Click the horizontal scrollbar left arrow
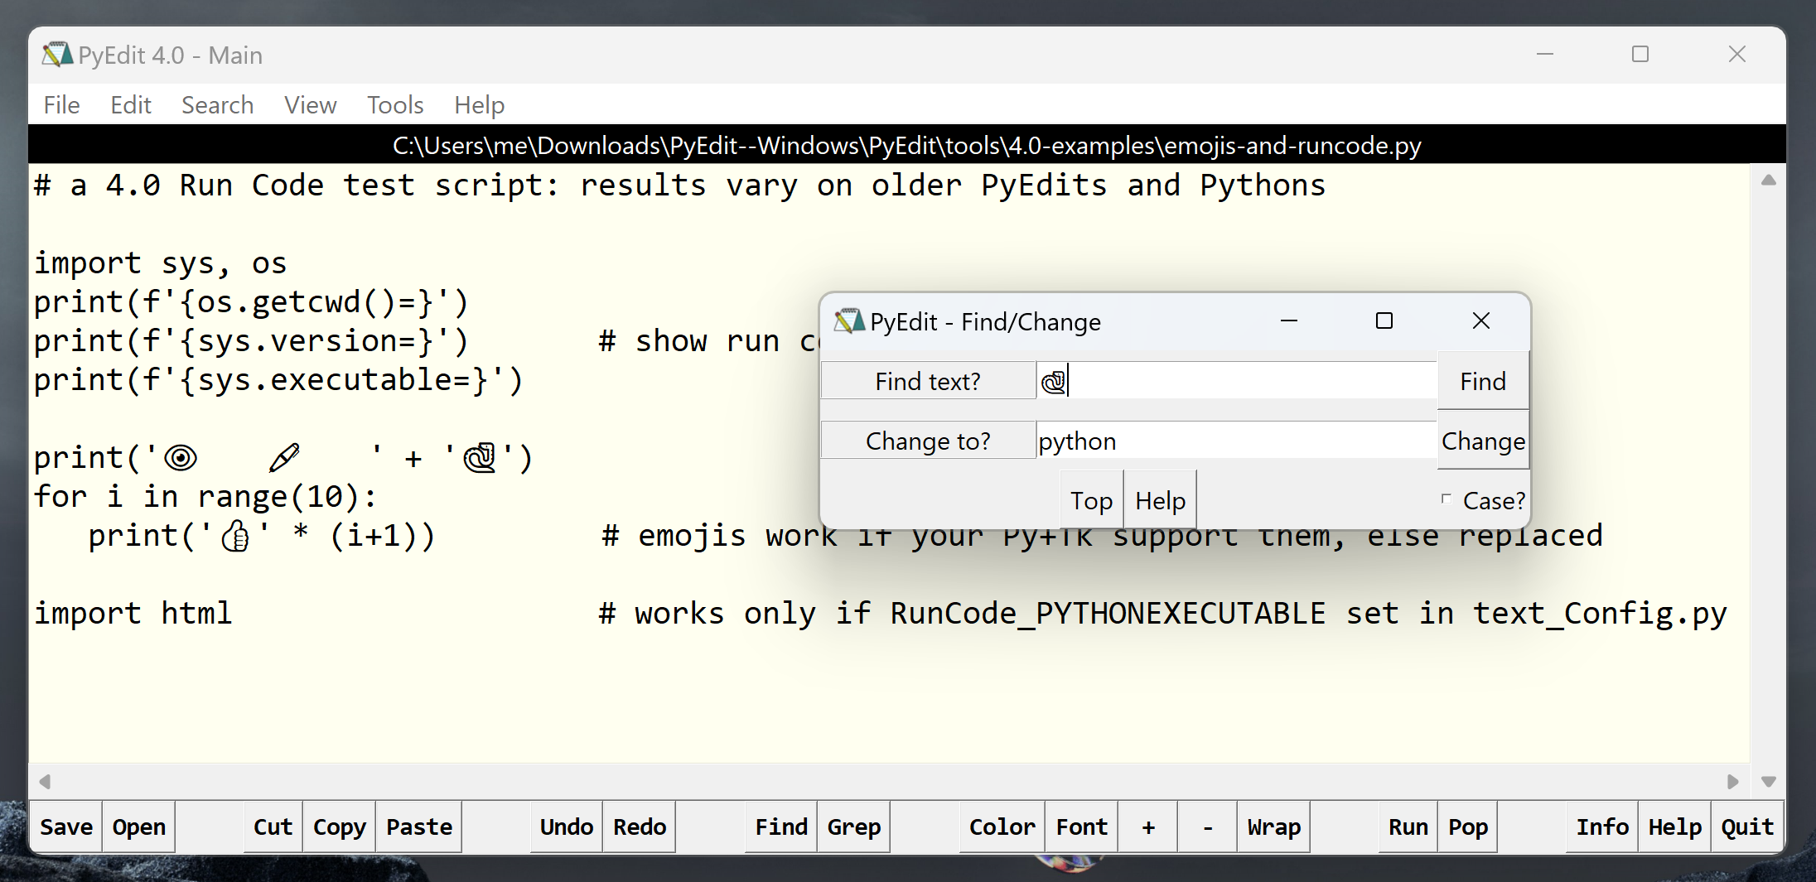1816x882 pixels. [x=45, y=781]
